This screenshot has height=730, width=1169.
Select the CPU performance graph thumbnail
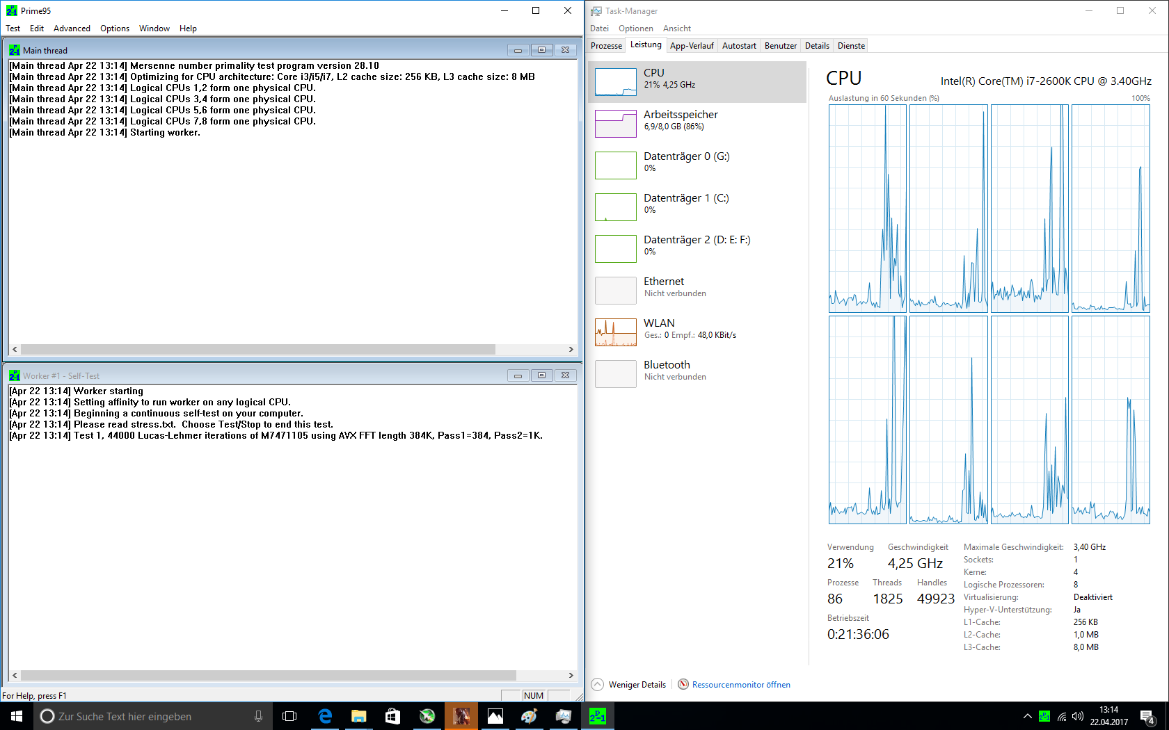[616, 82]
